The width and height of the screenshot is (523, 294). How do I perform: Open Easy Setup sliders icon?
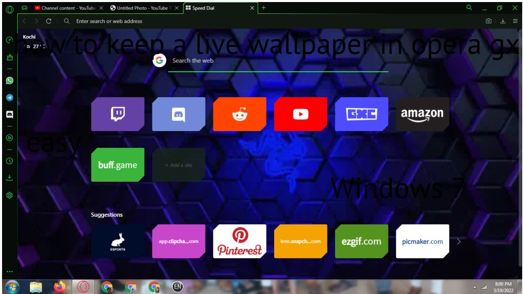pyautogui.click(x=515, y=21)
